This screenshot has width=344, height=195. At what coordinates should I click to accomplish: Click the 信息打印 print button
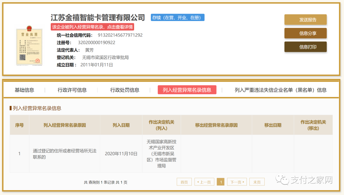tap(305, 47)
